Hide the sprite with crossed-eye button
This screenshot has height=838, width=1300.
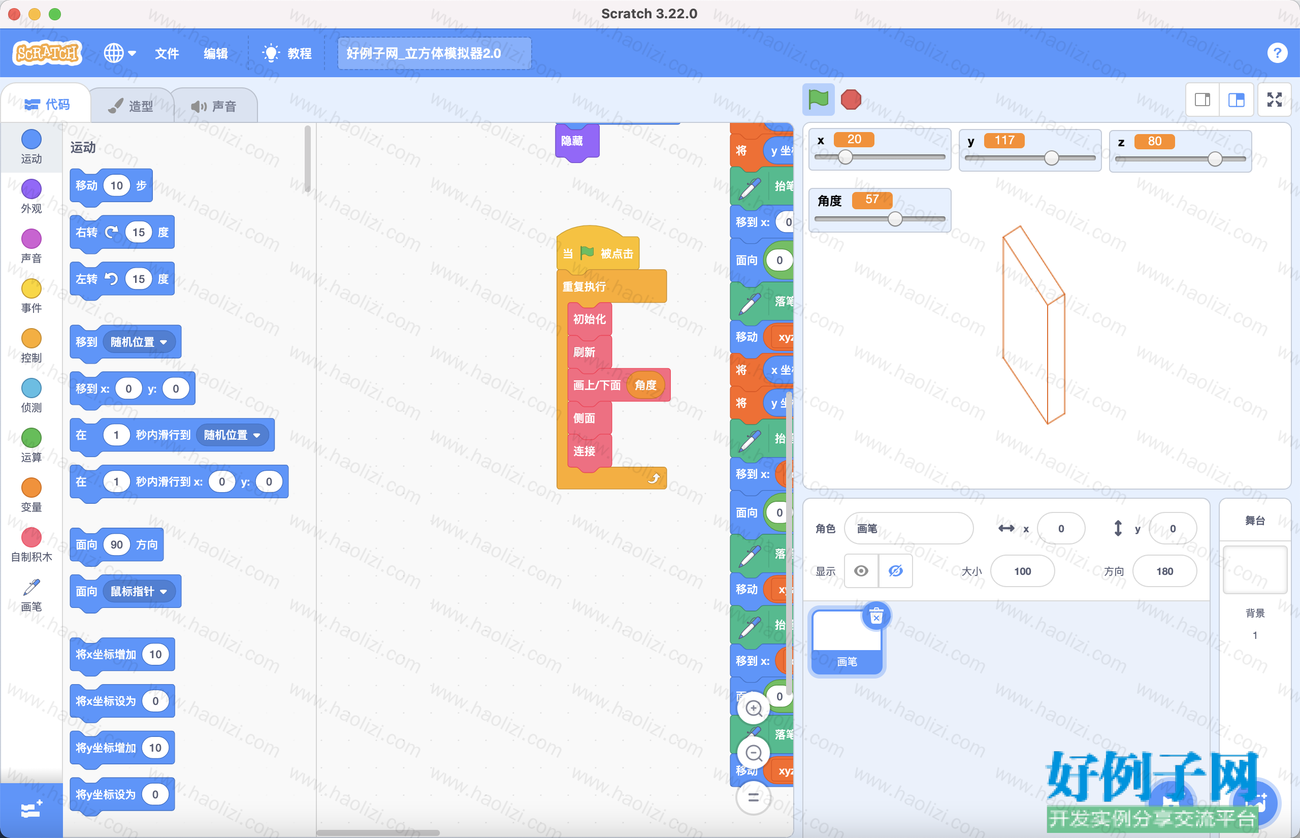pyautogui.click(x=895, y=571)
